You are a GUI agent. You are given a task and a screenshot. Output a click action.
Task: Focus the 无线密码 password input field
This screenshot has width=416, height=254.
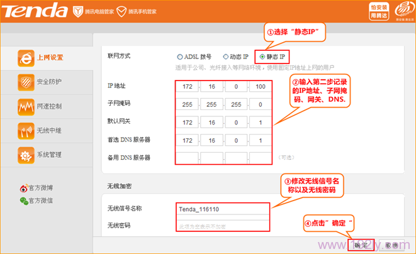[x=222, y=224]
